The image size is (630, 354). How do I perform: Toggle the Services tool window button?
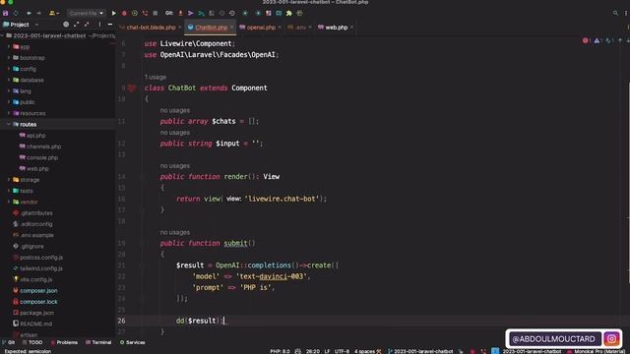(133, 342)
